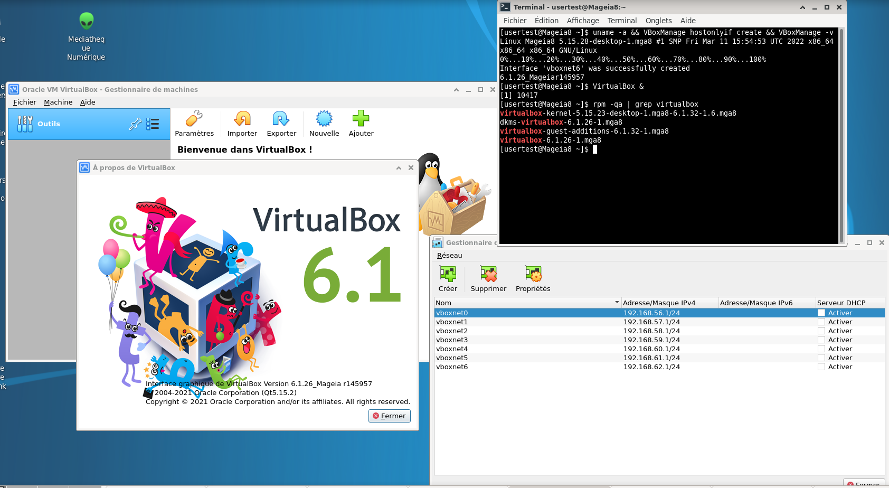The height and width of the screenshot is (488, 889).
Task: Select the vboxnet2 network row
Action: click(659, 331)
